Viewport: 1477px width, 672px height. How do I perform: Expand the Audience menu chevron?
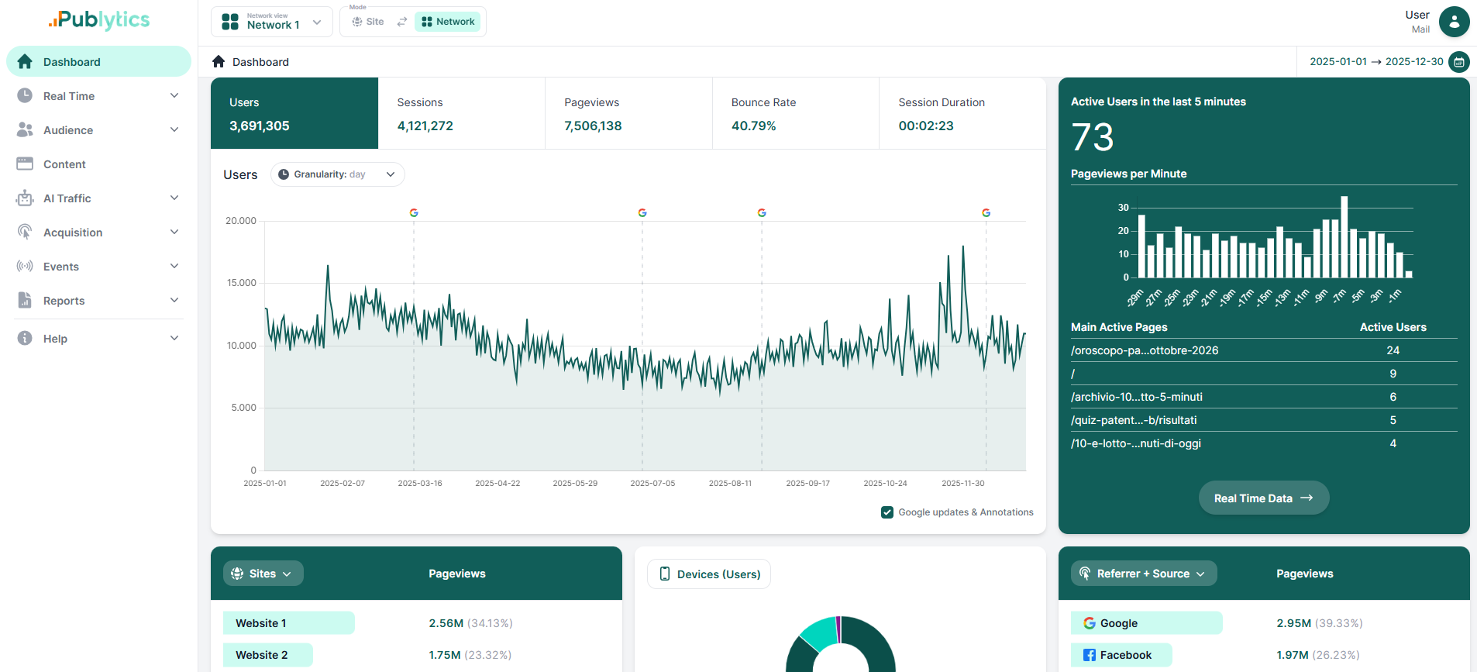[x=174, y=129]
